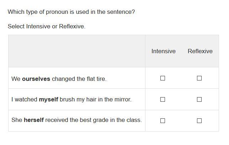Click the 'Select Intensive or Reflexive' instruction line

coord(46,26)
